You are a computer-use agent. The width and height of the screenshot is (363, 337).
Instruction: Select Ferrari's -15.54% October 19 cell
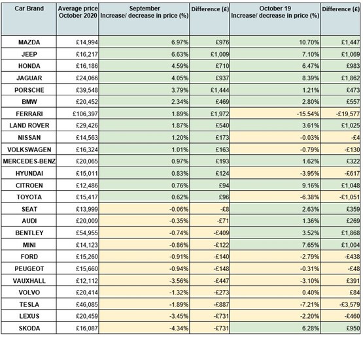pos(275,114)
